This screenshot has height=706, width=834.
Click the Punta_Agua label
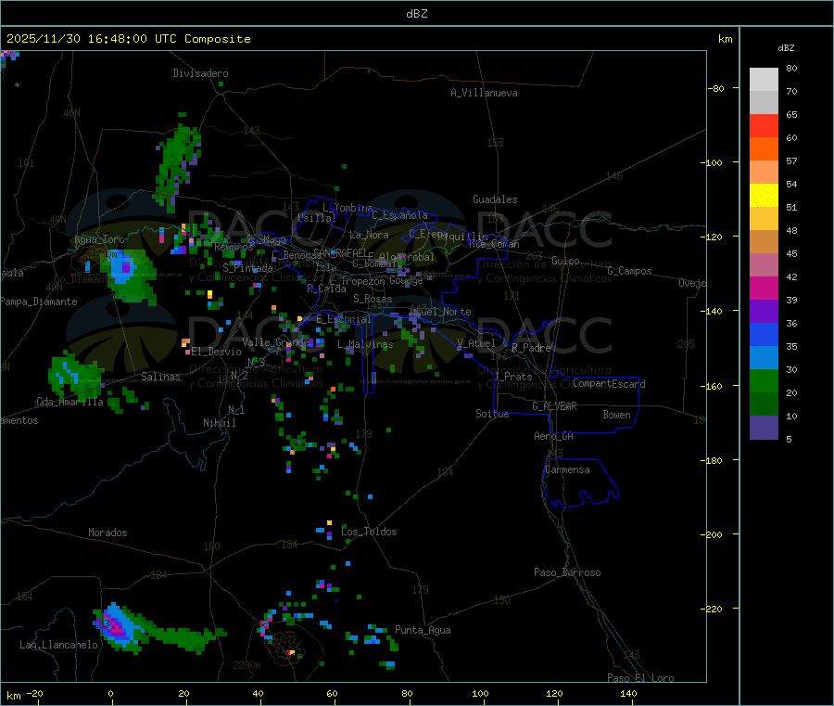tap(423, 630)
